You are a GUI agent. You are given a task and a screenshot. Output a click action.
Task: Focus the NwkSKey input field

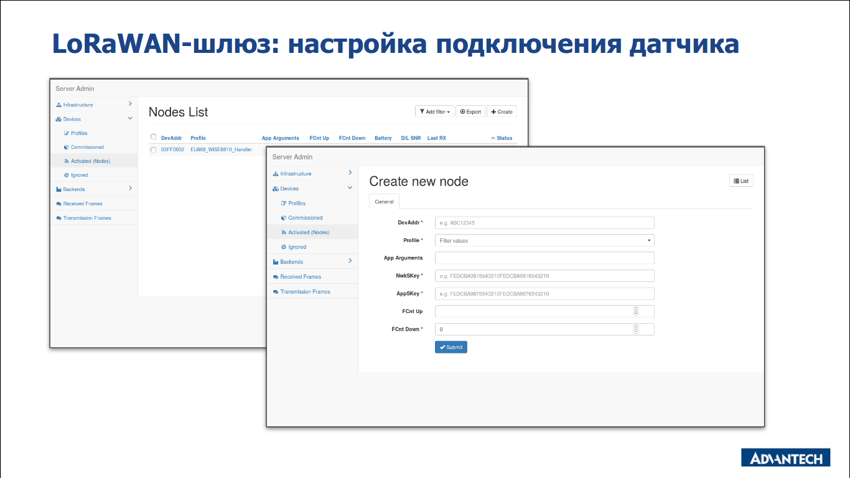pyautogui.click(x=544, y=276)
